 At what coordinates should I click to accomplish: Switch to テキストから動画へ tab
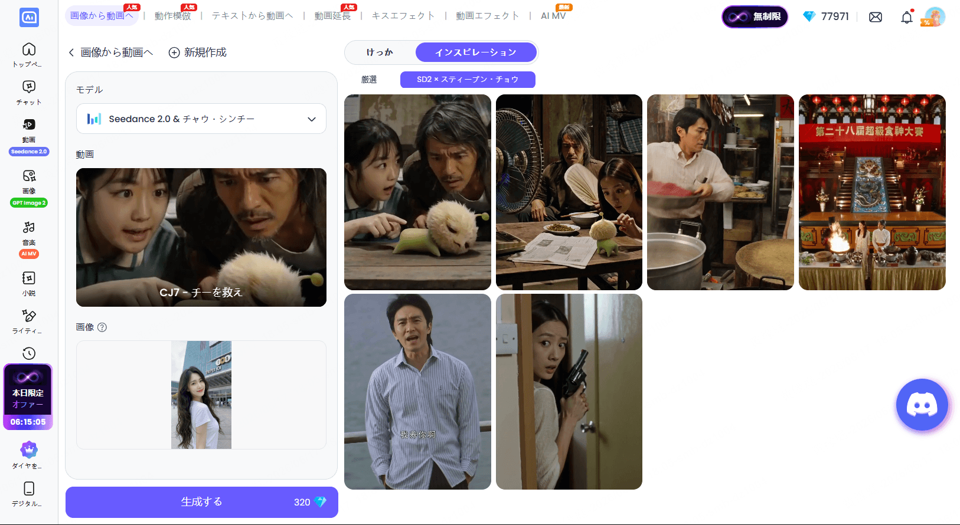[253, 16]
